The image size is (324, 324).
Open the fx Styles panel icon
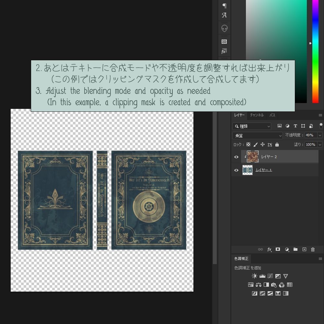coord(224,51)
